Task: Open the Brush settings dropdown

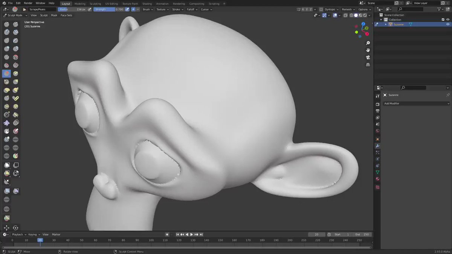Action: click(148, 9)
